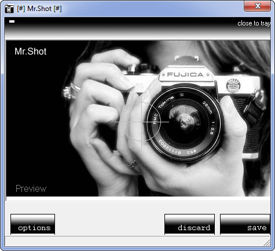Click the 'Preview' label text
The width and height of the screenshot is (275, 251).
(x=31, y=188)
